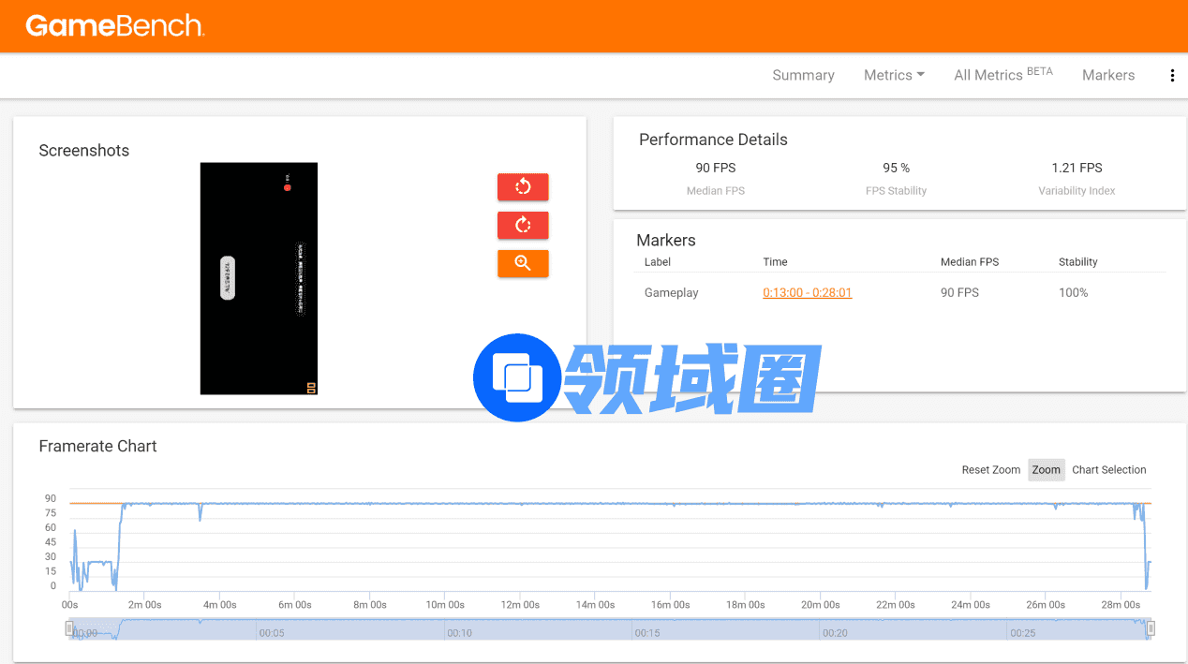
Task: Open the All Metrics BETA tab
Action: click(x=1002, y=75)
